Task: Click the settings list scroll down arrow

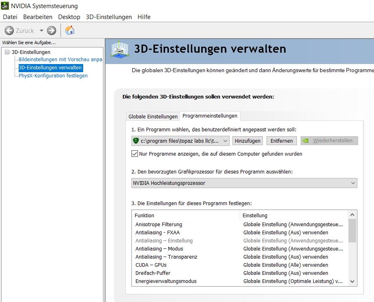Action: pyautogui.click(x=352, y=281)
